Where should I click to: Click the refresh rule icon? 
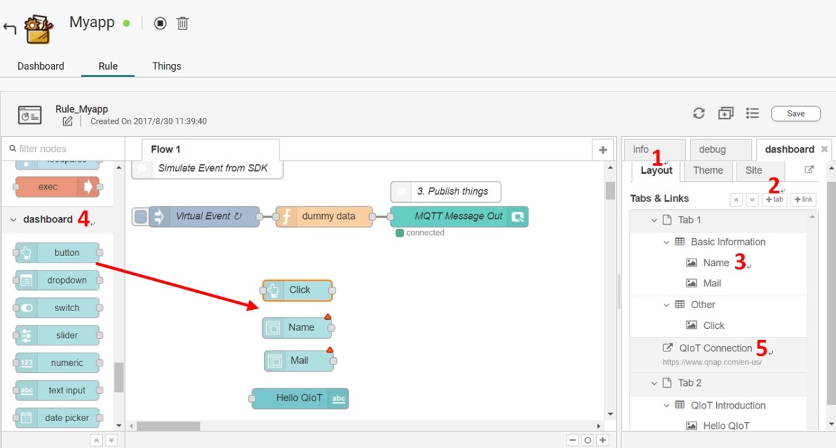(699, 113)
